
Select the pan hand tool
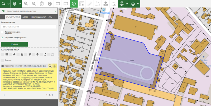click(x=42, y=4)
